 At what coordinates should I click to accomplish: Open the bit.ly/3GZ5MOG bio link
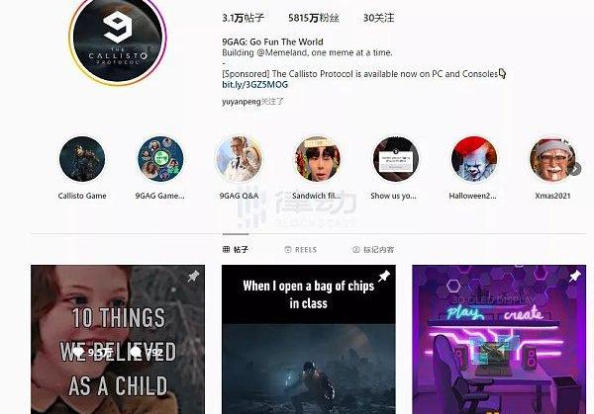tap(255, 84)
